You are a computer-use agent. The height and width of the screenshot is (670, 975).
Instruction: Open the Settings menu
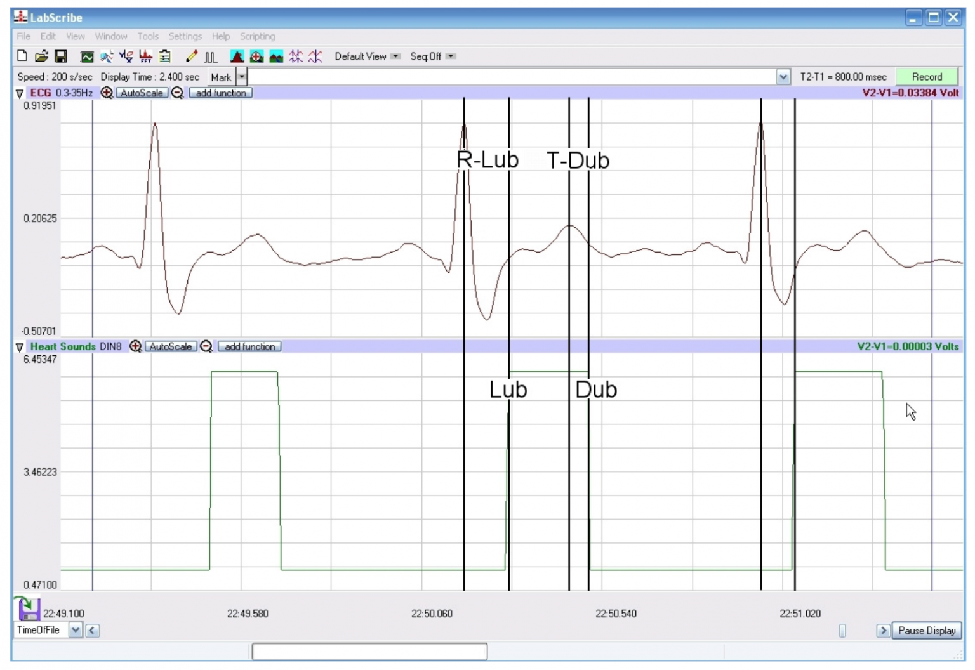[185, 36]
